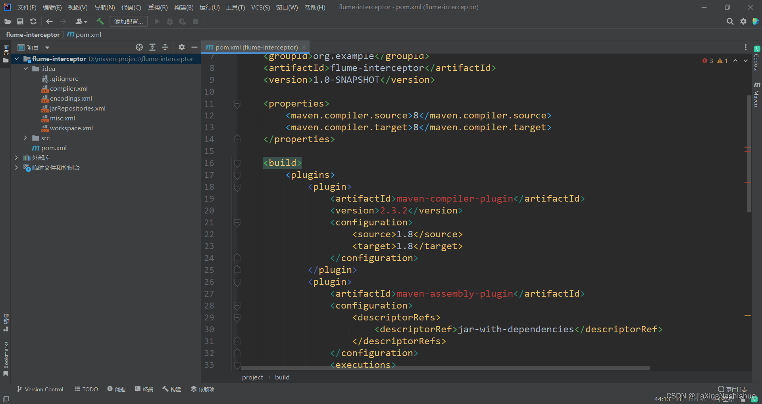Click Collapse All icon in project panel
Image resolution: width=762 pixels, height=404 pixels.
165,47
